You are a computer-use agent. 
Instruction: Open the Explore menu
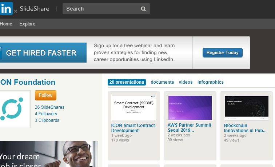27,24
